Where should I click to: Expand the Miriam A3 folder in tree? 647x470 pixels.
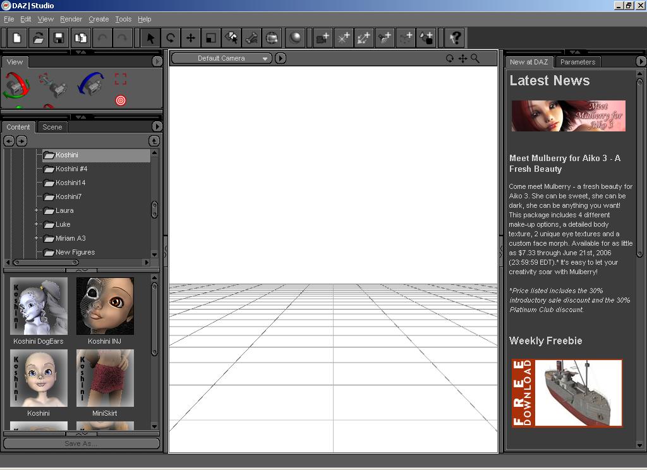pyautogui.click(x=36, y=239)
